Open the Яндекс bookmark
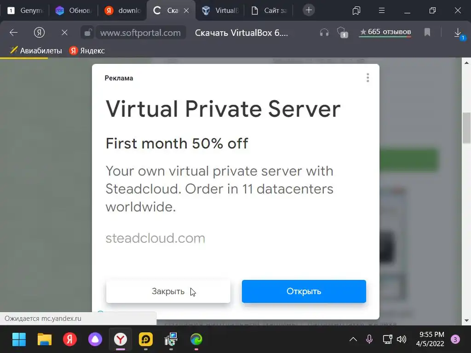471x353 pixels. tap(87, 51)
